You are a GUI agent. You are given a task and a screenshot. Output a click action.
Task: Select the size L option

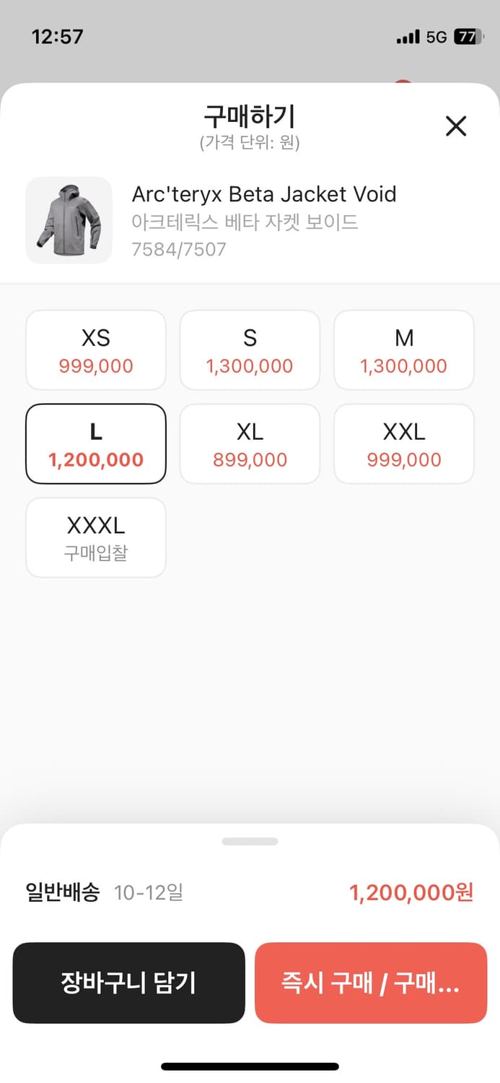96,444
